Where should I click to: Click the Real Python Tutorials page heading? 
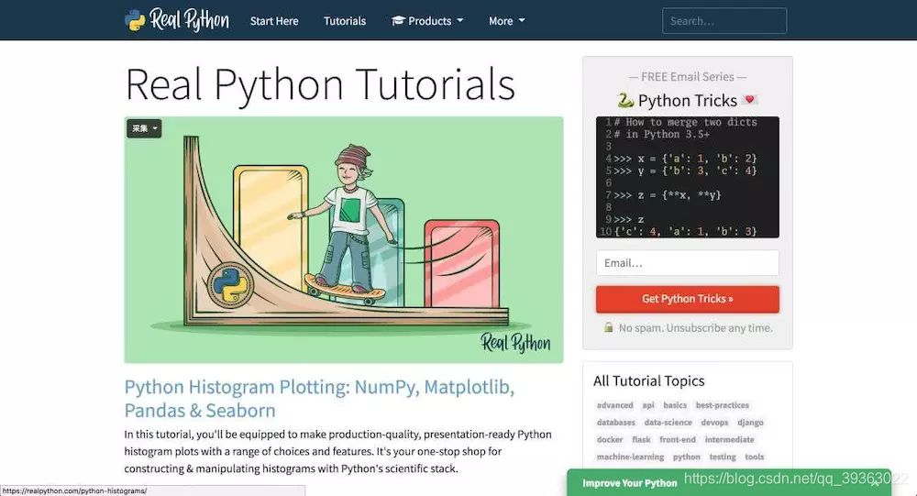point(320,84)
